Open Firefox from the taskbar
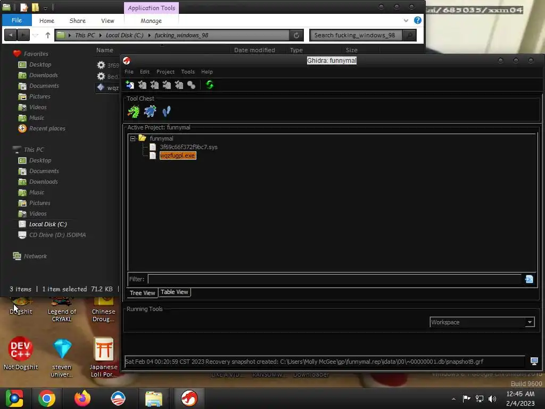Image resolution: width=545 pixels, height=409 pixels. [x=82, y=398]
